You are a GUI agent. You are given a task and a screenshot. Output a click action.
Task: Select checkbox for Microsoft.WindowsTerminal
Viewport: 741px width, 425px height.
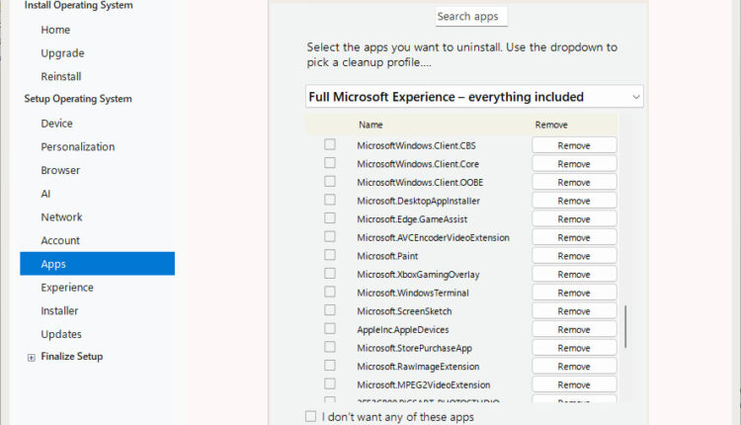(x=330, y=293)
